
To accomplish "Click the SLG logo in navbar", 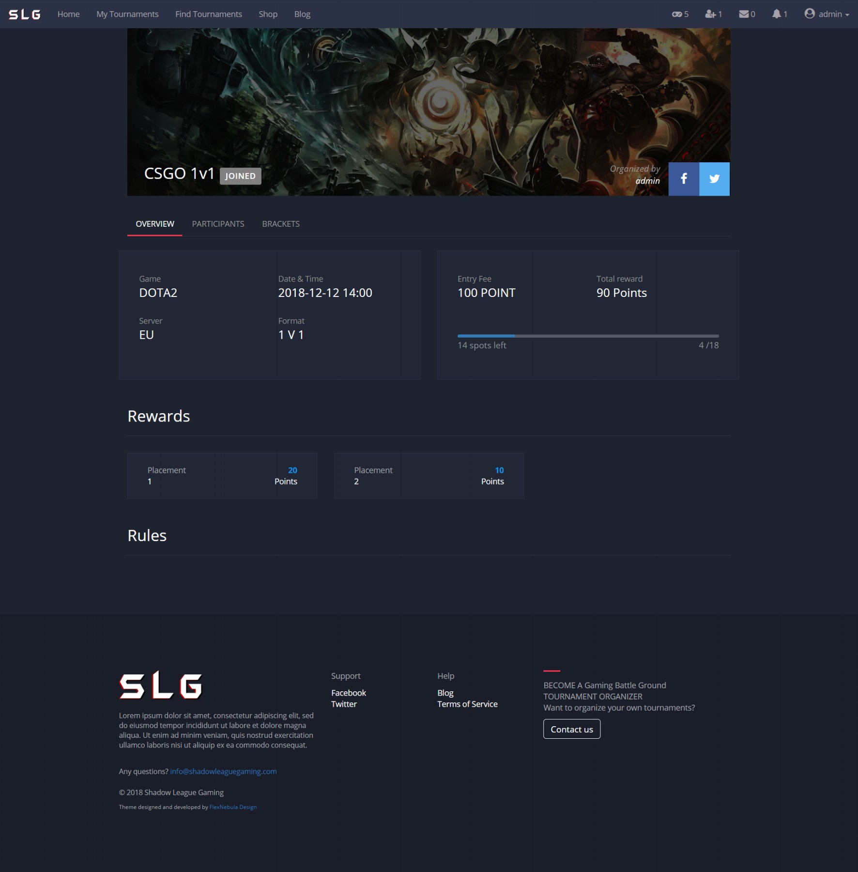I will [25, 15].
